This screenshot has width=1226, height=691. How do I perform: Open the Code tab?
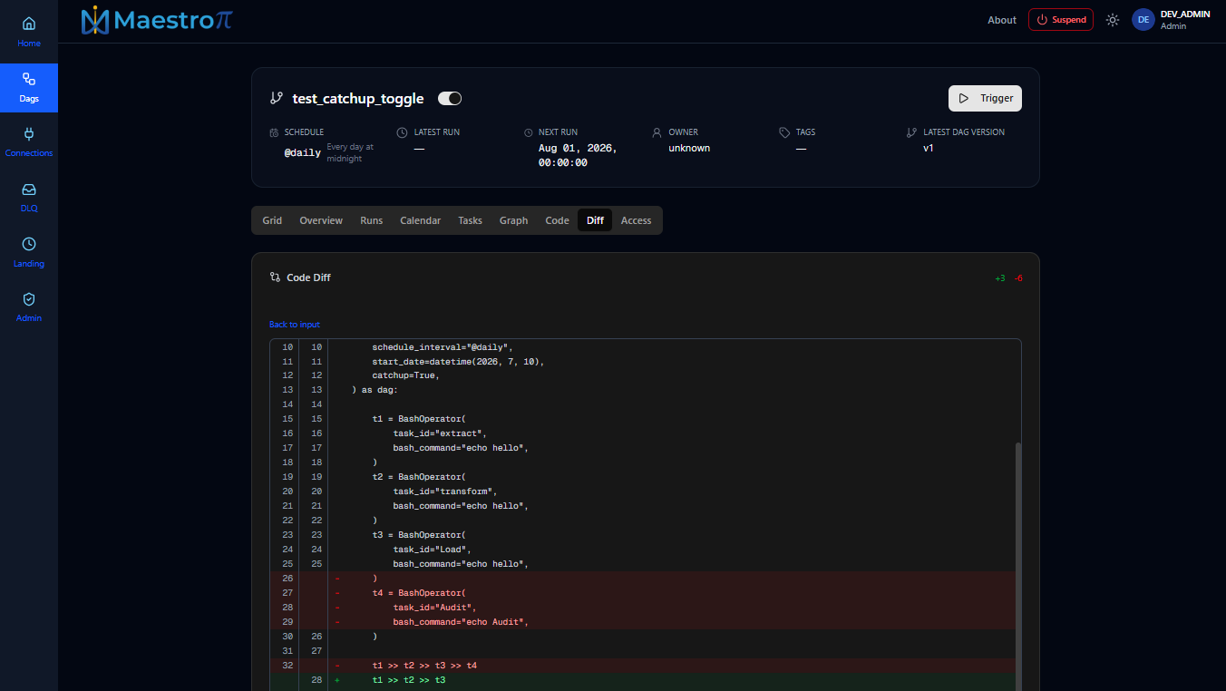558,220
